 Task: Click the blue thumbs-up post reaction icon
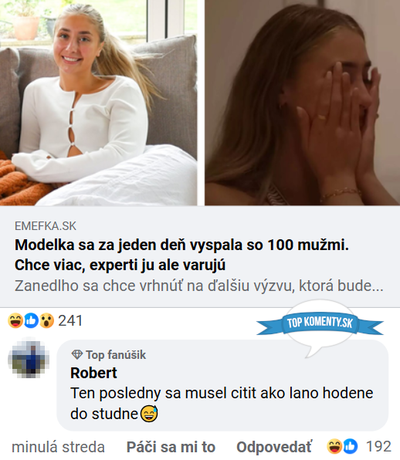tap(31, 320)
